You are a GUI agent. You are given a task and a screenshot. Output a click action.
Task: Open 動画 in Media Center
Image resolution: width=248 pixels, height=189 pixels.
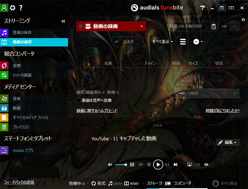click(x=34, y=108)
